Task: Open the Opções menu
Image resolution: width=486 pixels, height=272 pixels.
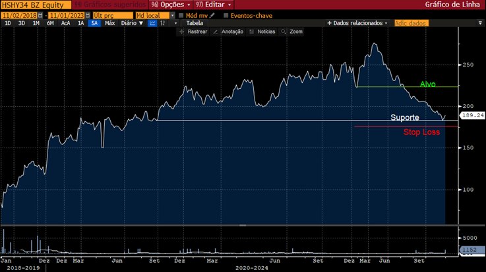Action: 170,5
